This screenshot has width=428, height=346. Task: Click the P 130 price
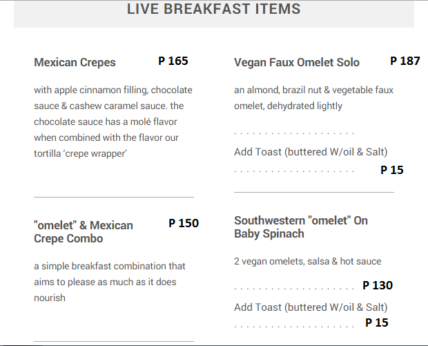378,285
